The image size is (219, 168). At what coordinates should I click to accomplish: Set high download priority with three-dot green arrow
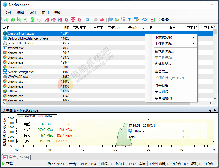(x=19, y=19)
